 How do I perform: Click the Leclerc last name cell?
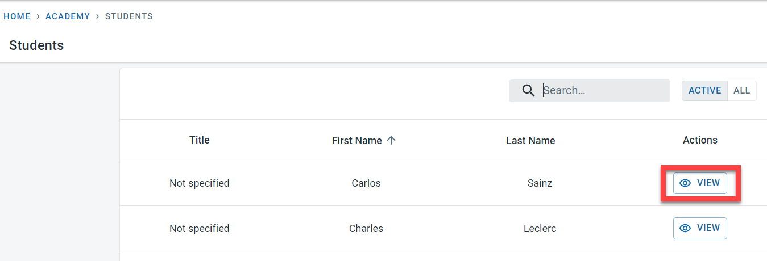click(x=540, y=229)
